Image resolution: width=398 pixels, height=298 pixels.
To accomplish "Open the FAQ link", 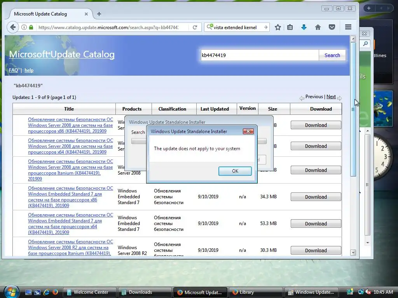I will [x=13, y=70].
